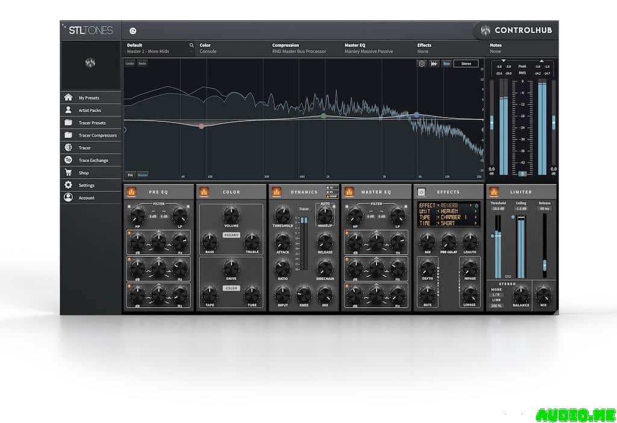
Task: Open analyzer settings hexagon icon
Action: click(422, 63)
